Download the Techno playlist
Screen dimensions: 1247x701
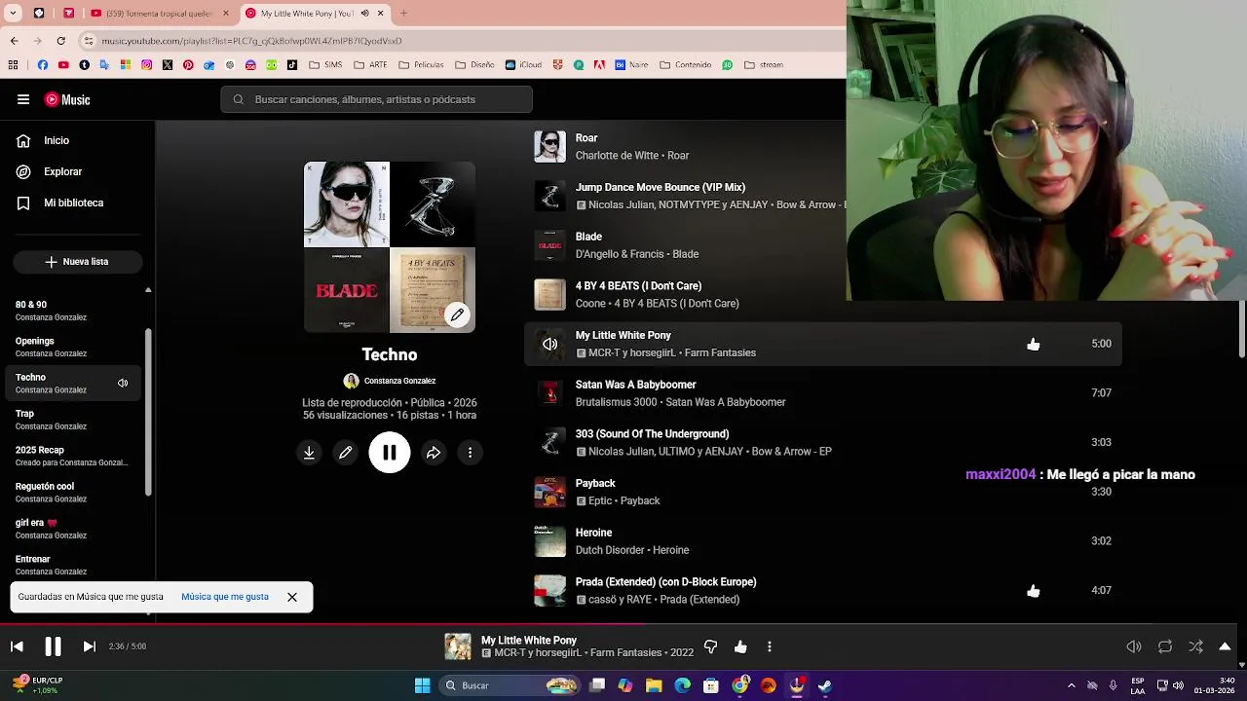pos(309,453)
